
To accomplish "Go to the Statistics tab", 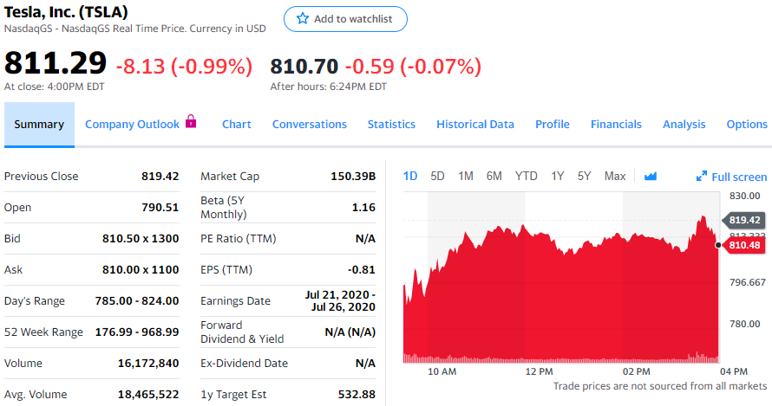I will pos(391,124).
